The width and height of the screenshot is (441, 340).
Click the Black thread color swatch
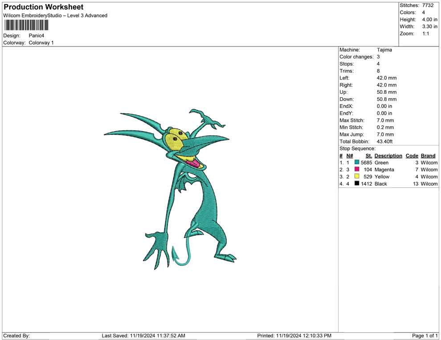pos(357,183)
